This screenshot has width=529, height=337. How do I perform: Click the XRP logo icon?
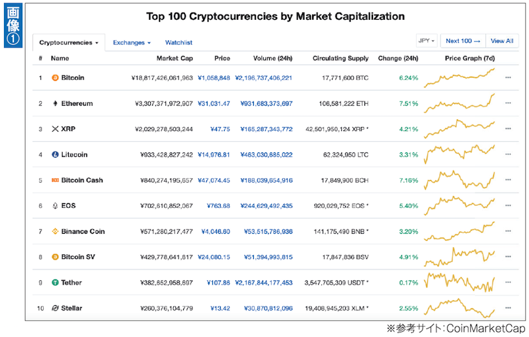(56, 129)
